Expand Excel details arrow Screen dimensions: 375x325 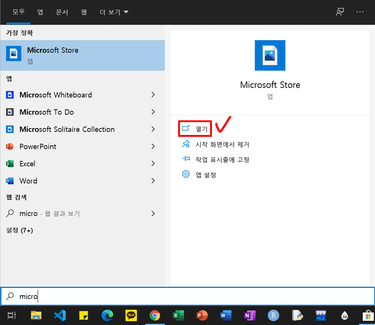point(153,164)
